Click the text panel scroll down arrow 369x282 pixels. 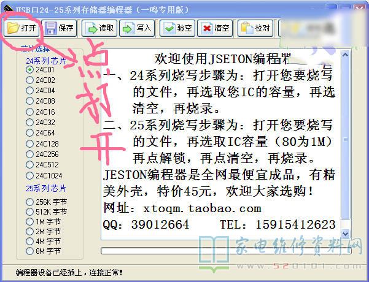click(345, 234)
